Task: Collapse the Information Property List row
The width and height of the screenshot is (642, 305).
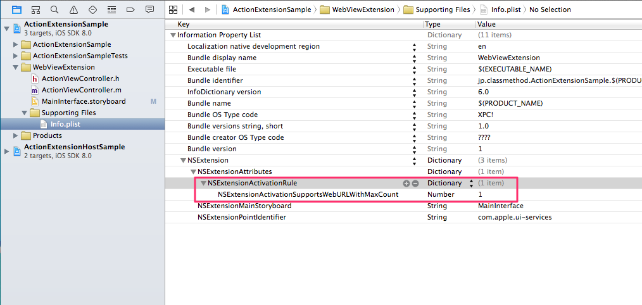Action: pos(173,35)
